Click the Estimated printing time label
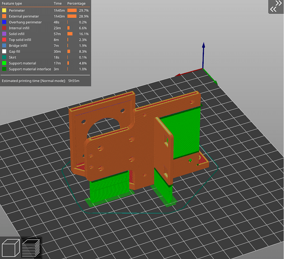The width and height of the screenshot is (284, 259). point(34,81)
